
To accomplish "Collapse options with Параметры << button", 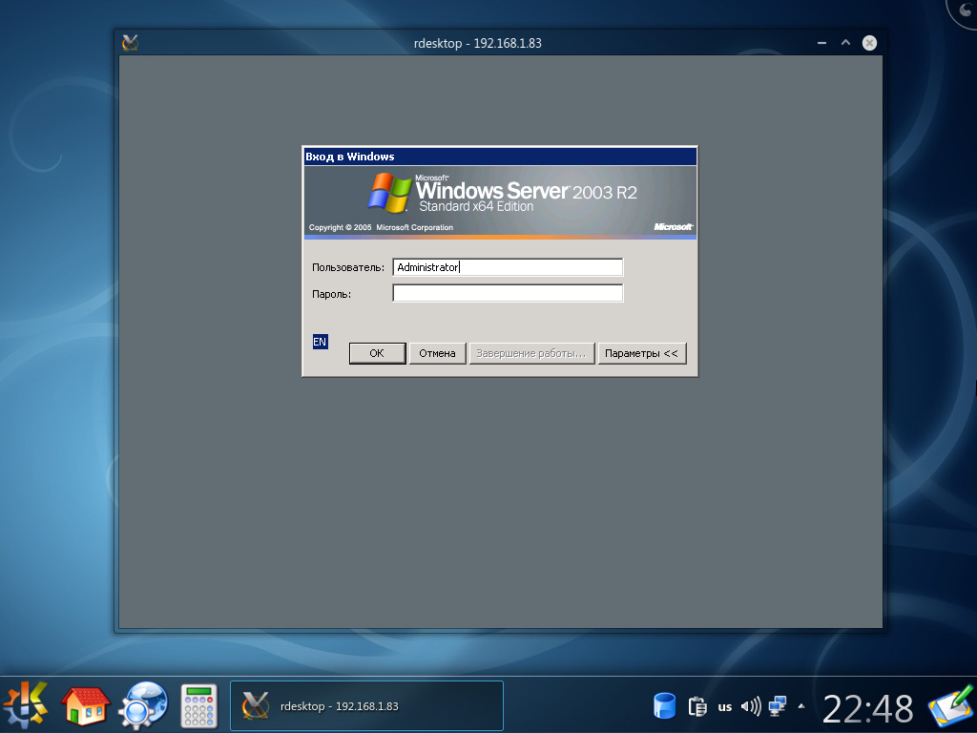I will click(x=641, y=353).
